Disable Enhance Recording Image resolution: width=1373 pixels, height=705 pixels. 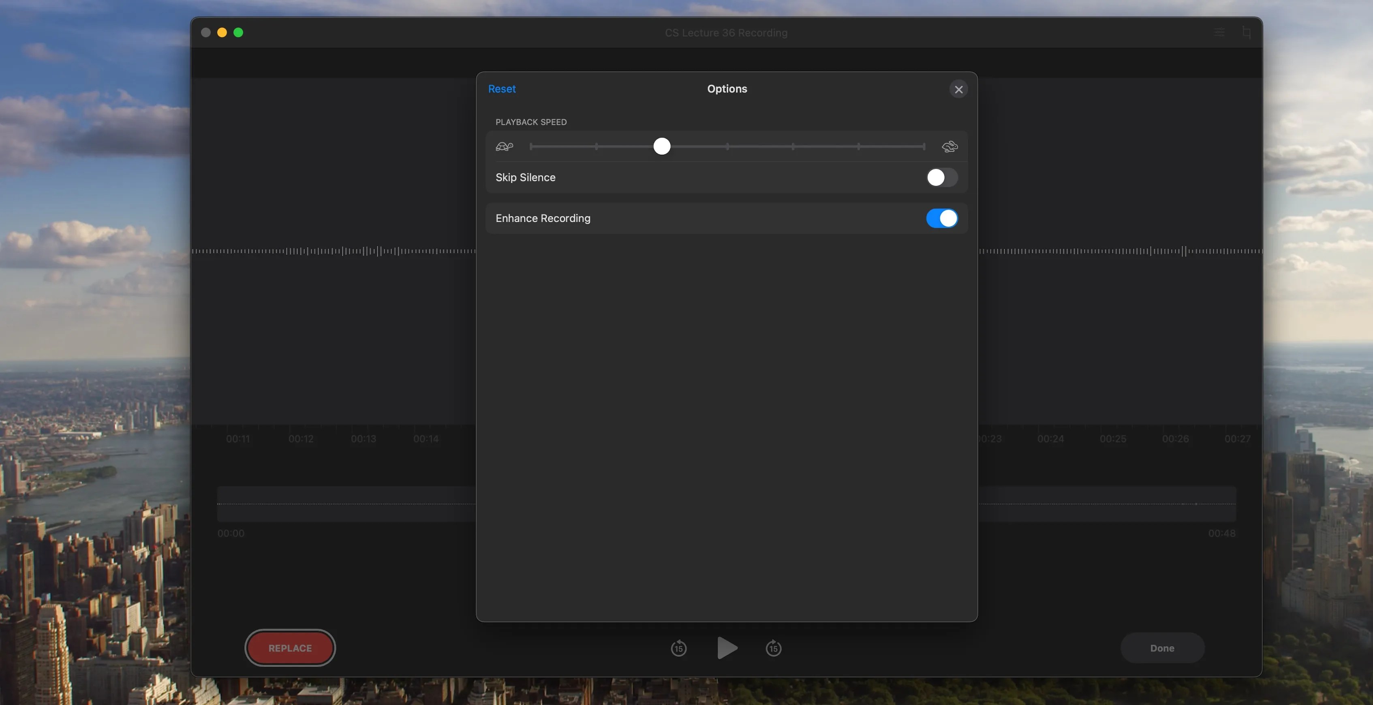pyautogui.click(x=941, y=218)
